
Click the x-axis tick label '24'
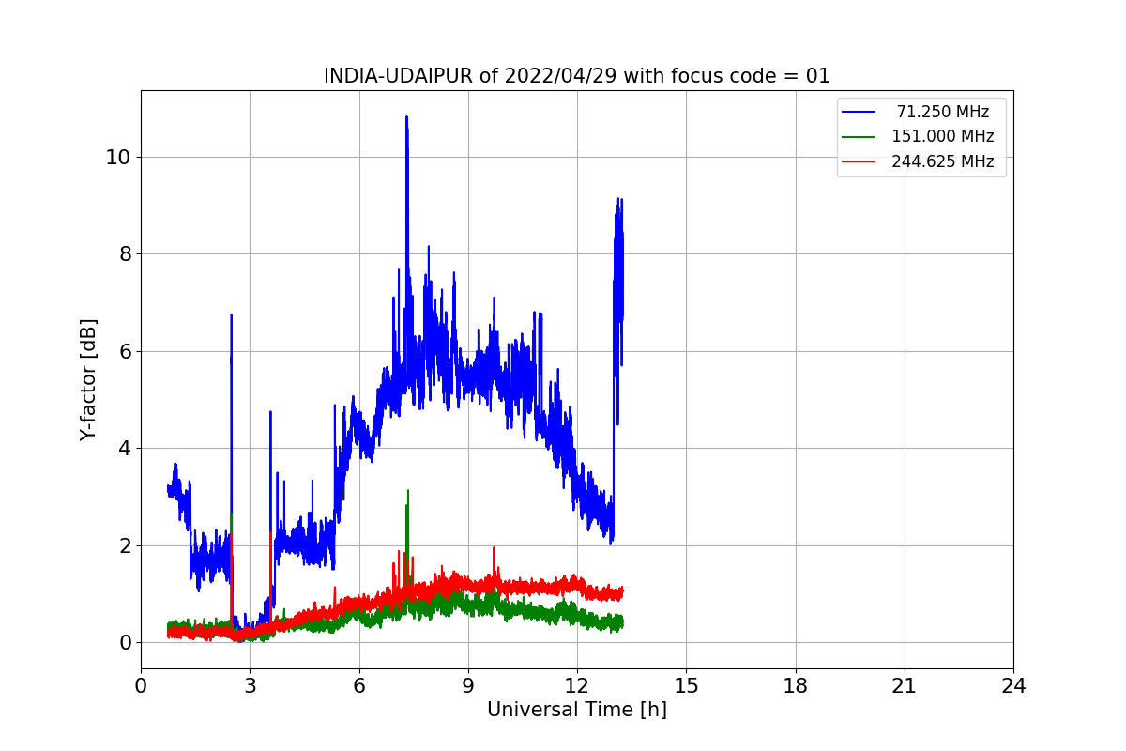(1013, 686)
